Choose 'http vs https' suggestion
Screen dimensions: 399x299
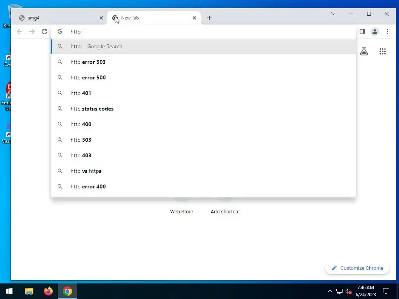(203, 171)
